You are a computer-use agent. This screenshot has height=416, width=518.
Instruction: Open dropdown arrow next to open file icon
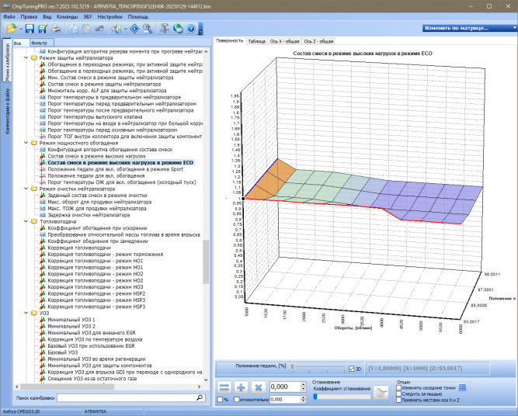(x=20, y=29)
